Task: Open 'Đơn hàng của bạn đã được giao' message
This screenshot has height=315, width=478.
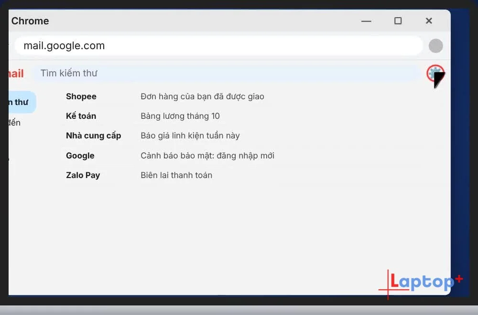Action: [x=202, y=96]
